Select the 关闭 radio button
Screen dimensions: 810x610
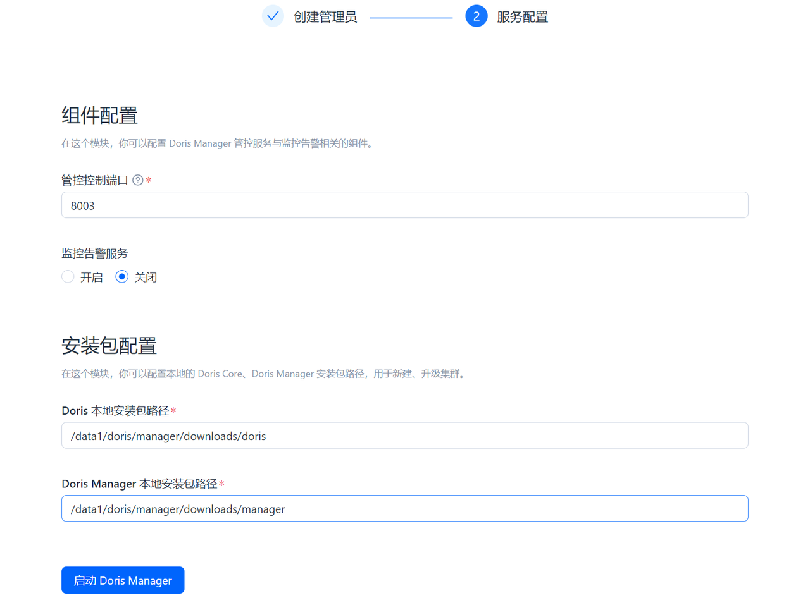pos(122,277)
